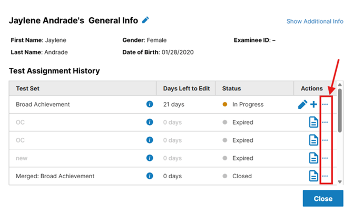The height and width of the screenshot is (214, 353).
Task: Edit the Broad Achievement test assignment
Action: [302, 105]
